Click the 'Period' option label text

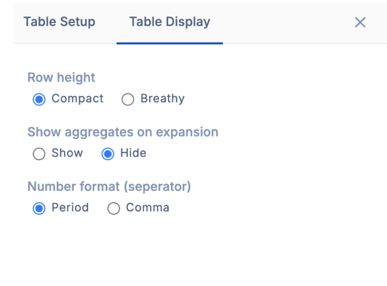tap(70, 207)
